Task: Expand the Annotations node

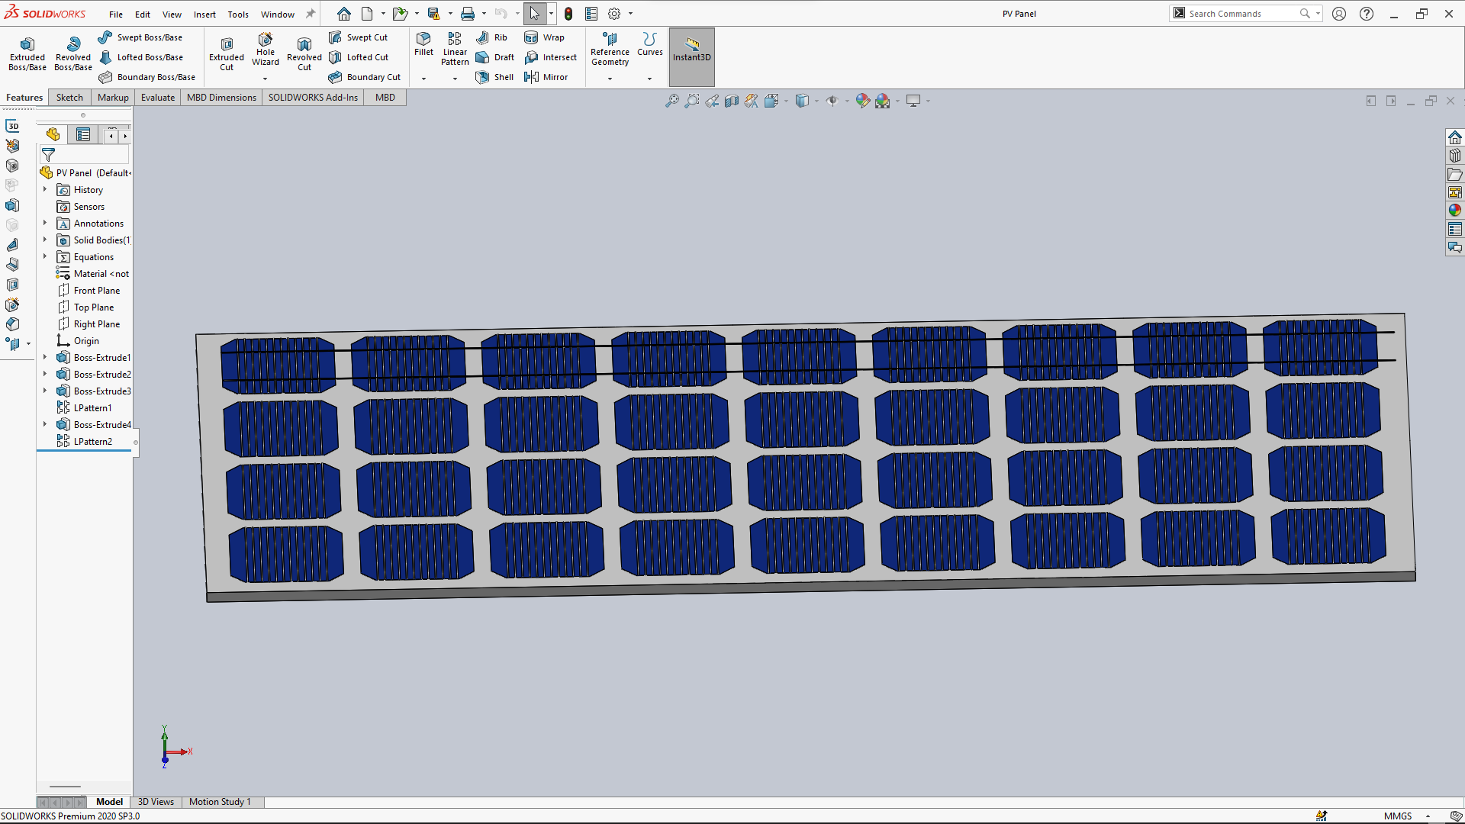Action: coord(45,223)
